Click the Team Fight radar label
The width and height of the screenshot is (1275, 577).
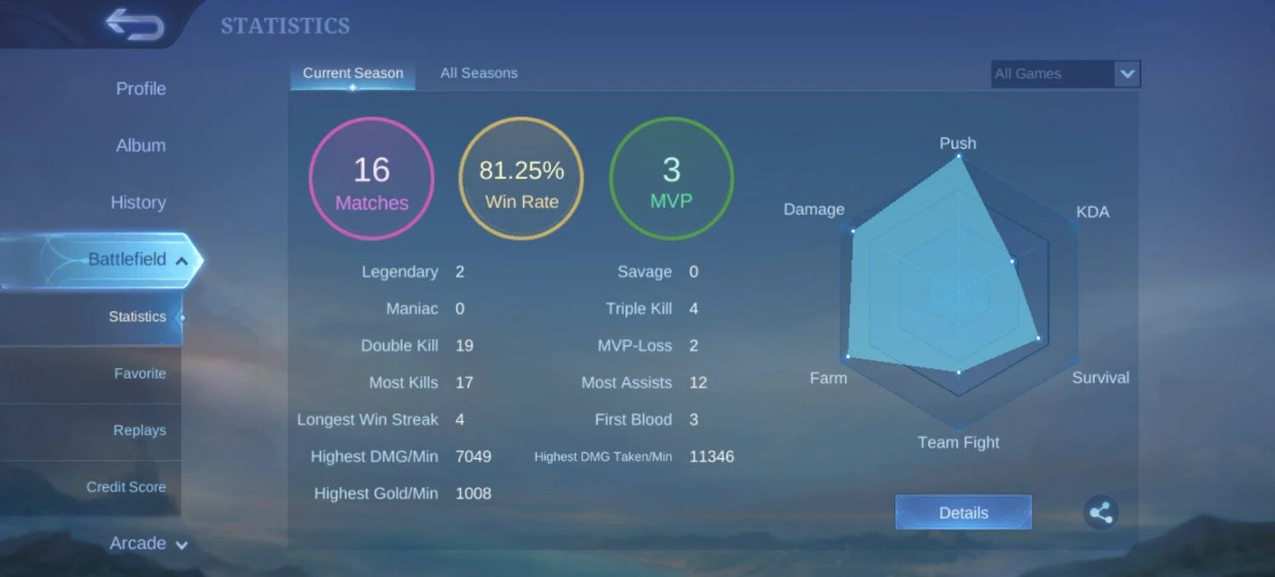click(x=958, y=442)
